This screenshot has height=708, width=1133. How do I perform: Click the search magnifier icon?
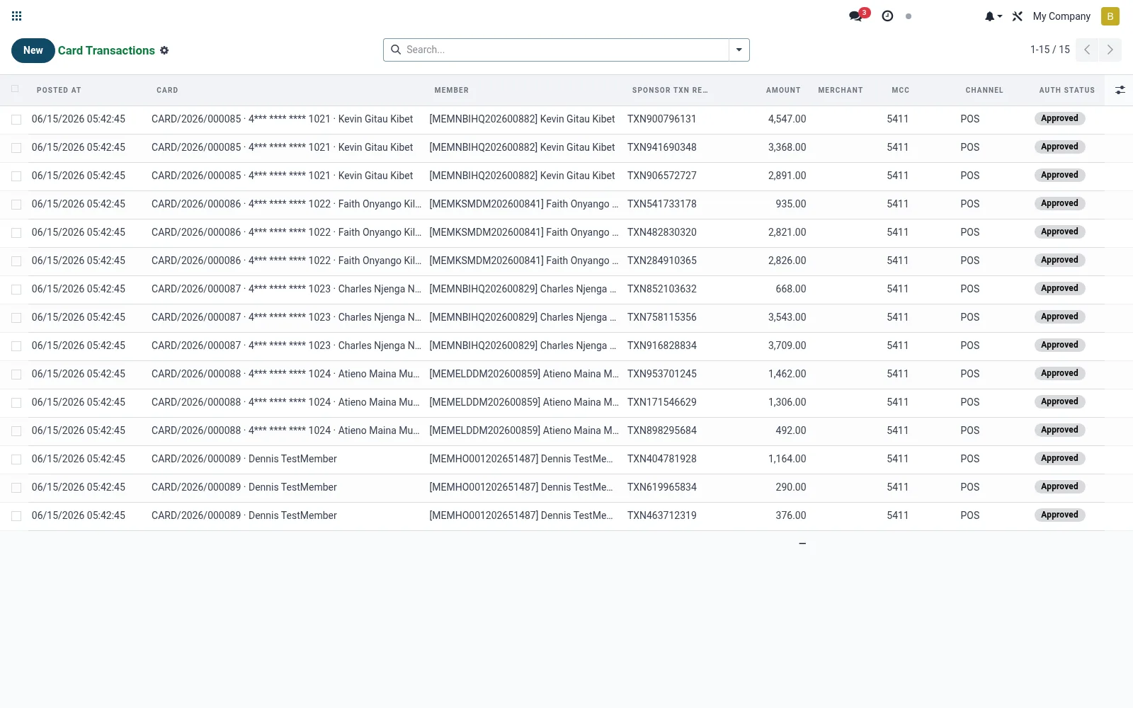(x=396, y=50)
